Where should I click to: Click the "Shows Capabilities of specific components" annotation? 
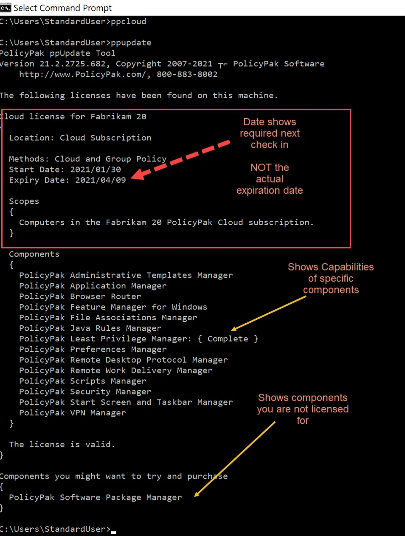point(331,278)
